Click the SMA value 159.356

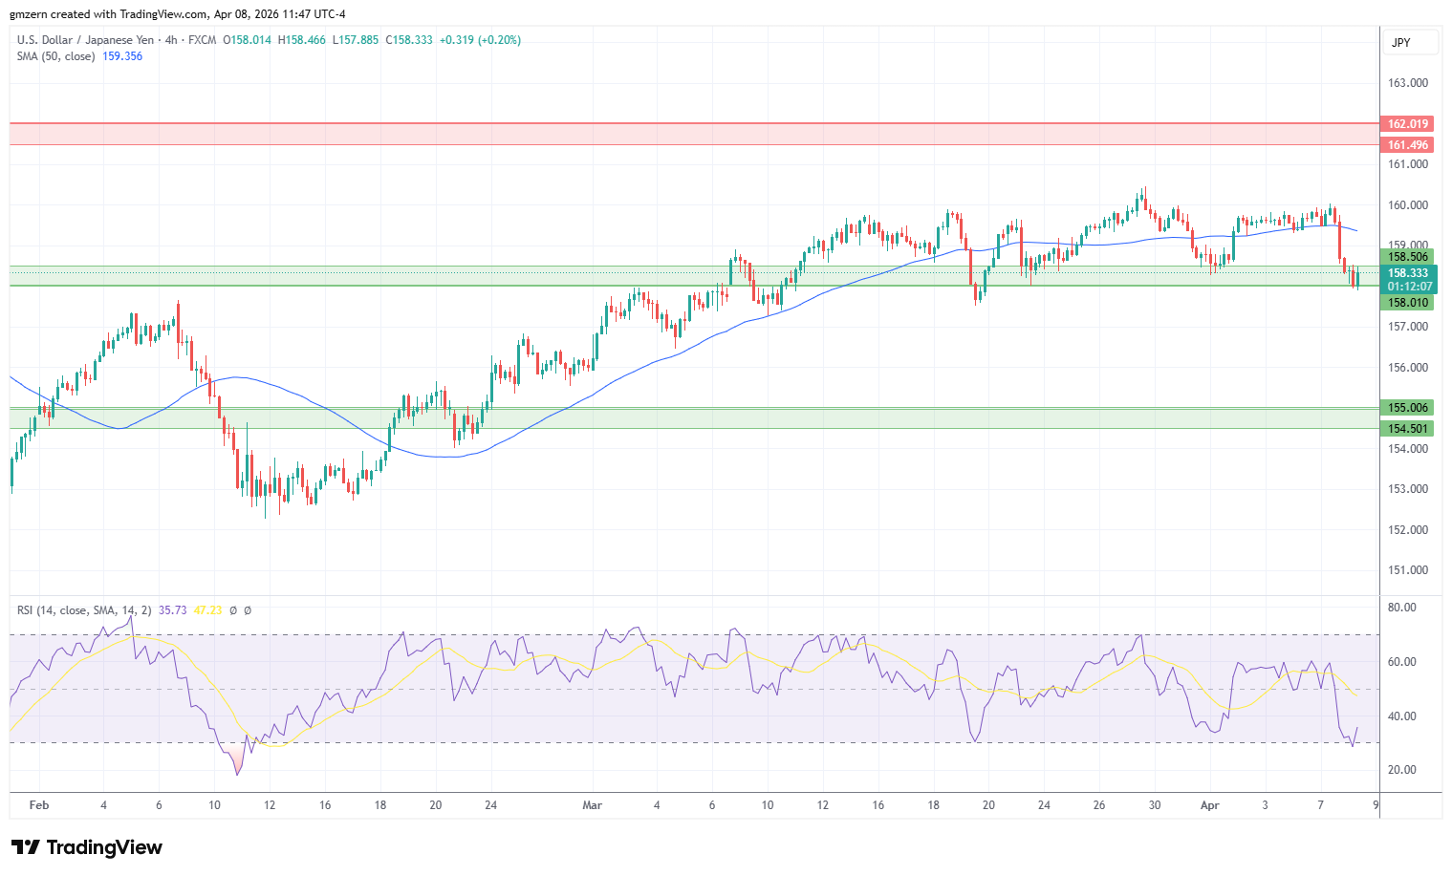click(x=122, y=56)
